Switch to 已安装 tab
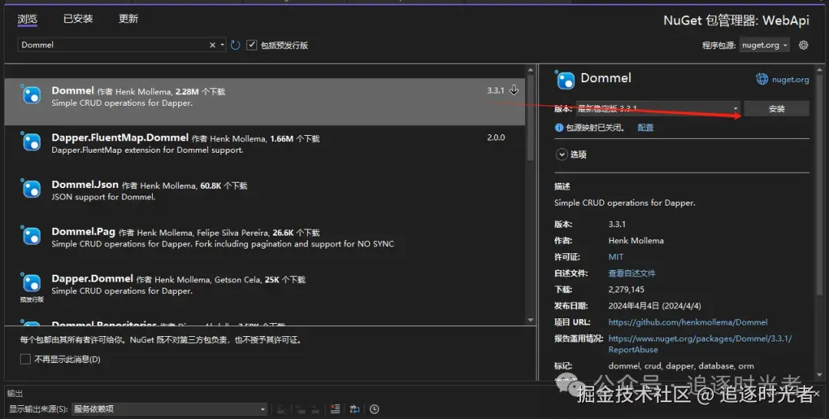 point(78,19)
